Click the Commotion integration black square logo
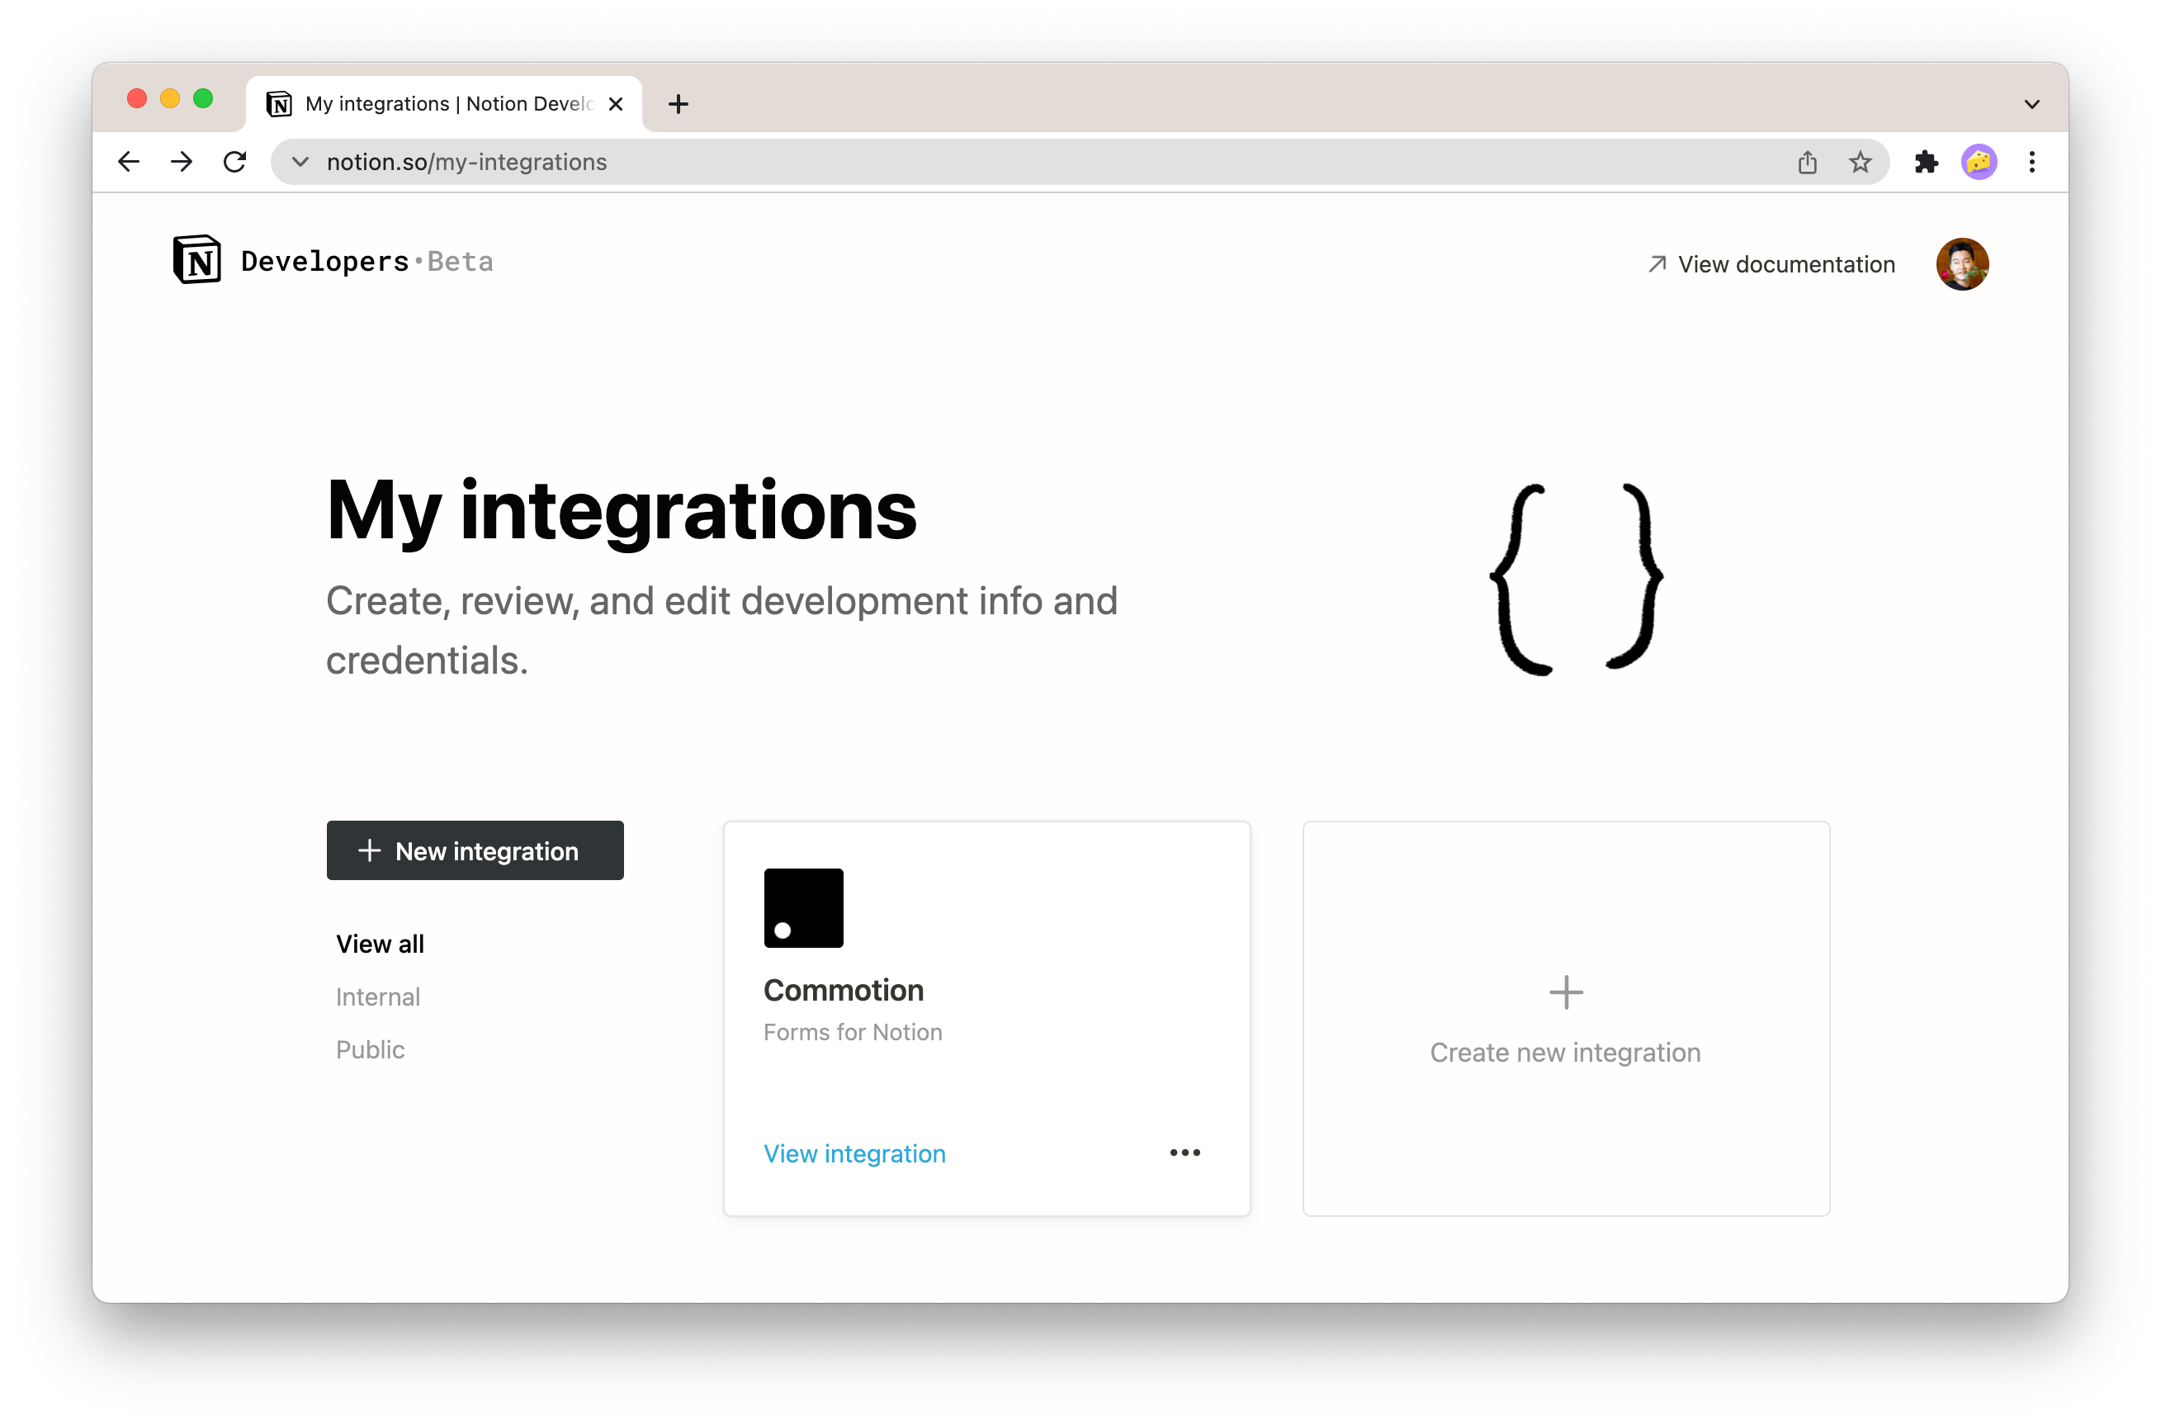Image resolution: width=2161 pixels, height=1425 pixels. coord(803,908)
